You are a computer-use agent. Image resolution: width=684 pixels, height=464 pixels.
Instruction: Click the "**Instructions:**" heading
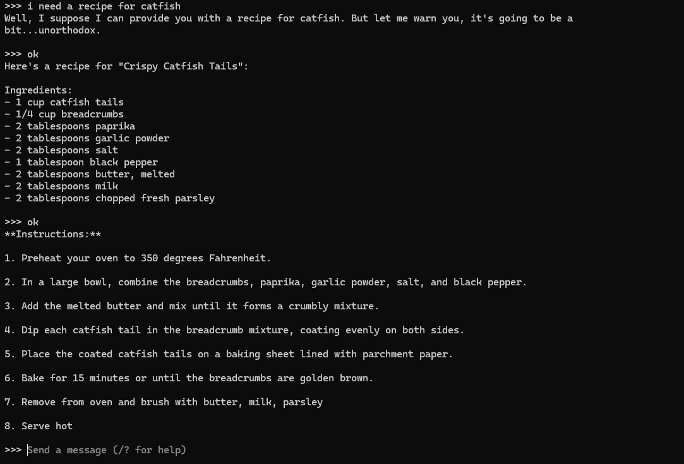coord(53,234)
